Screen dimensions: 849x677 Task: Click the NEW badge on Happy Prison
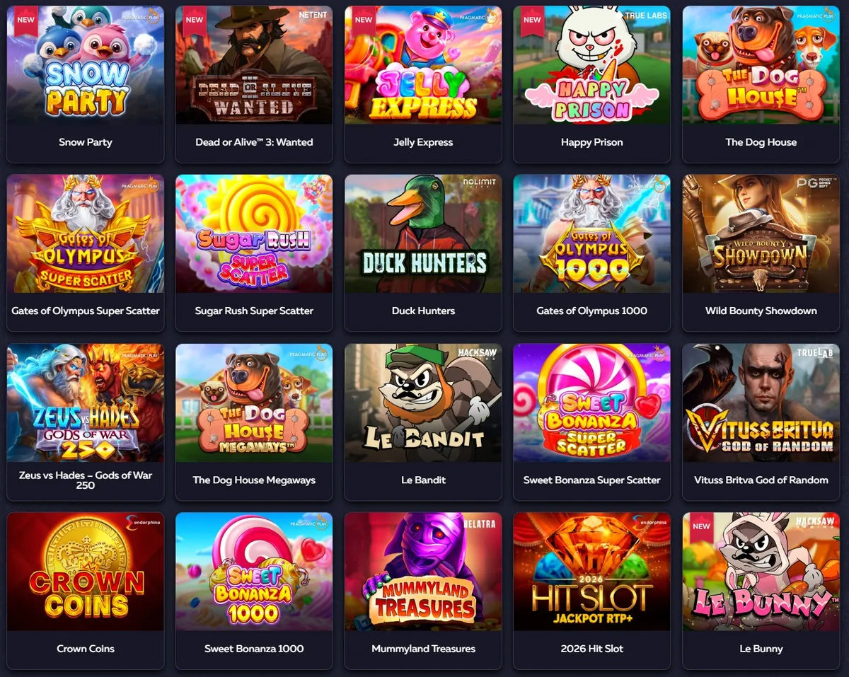(x=533, y=20)
